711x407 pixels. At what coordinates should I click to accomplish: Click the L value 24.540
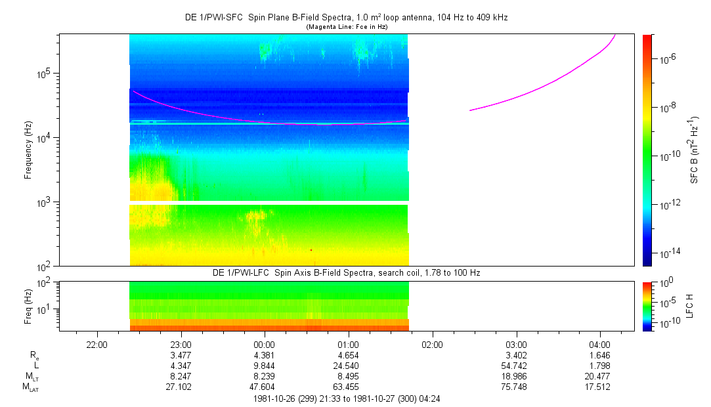(348, 366)
